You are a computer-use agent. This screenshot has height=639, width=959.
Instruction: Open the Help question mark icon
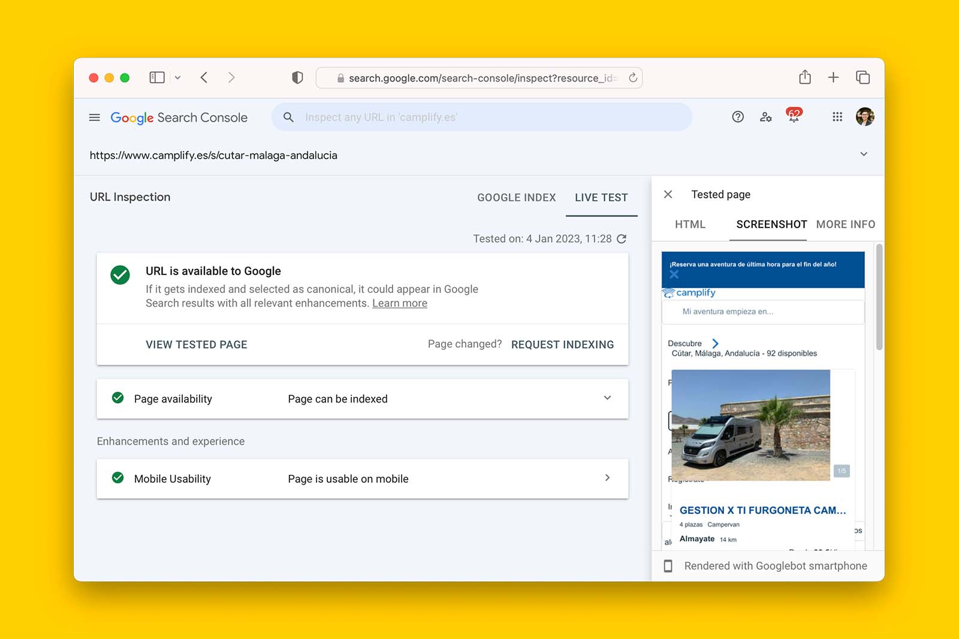coord(738,117)
